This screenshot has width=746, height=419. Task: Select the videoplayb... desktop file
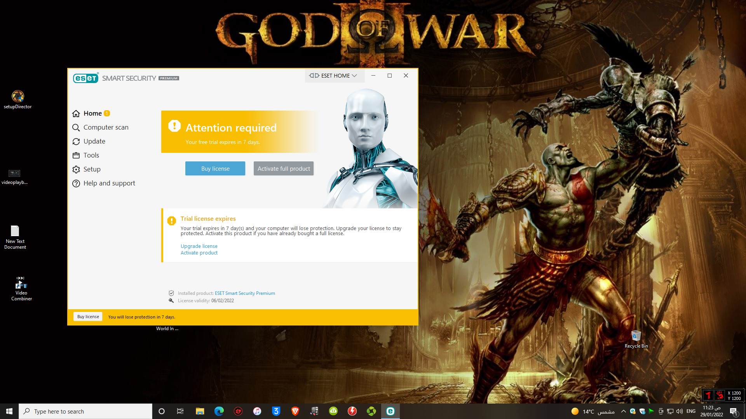tap(14, 176)
